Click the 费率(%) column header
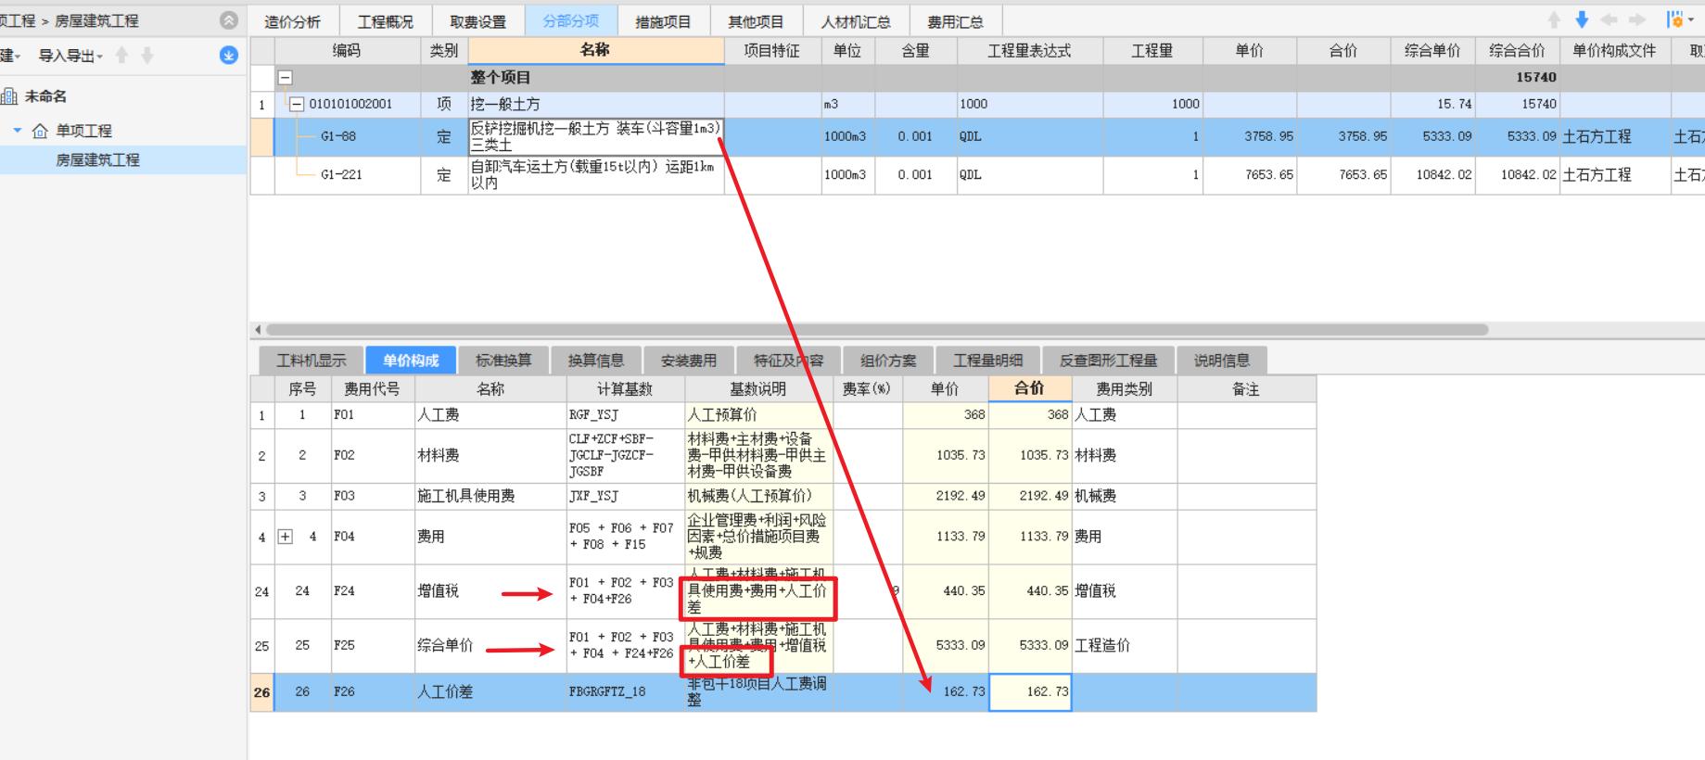The image size is (1705, 760). pyautogui.click(x=867, y=389)
